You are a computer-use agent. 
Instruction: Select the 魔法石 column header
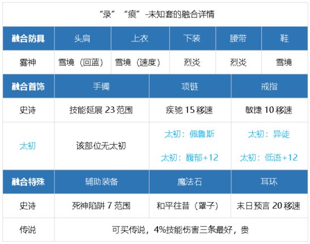pyautogui.click(x=190, y=182)
